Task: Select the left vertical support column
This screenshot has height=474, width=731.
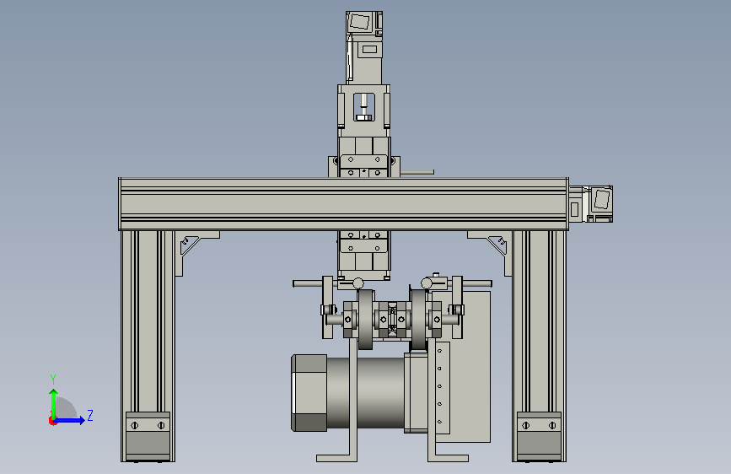Action: click(148, 346)
